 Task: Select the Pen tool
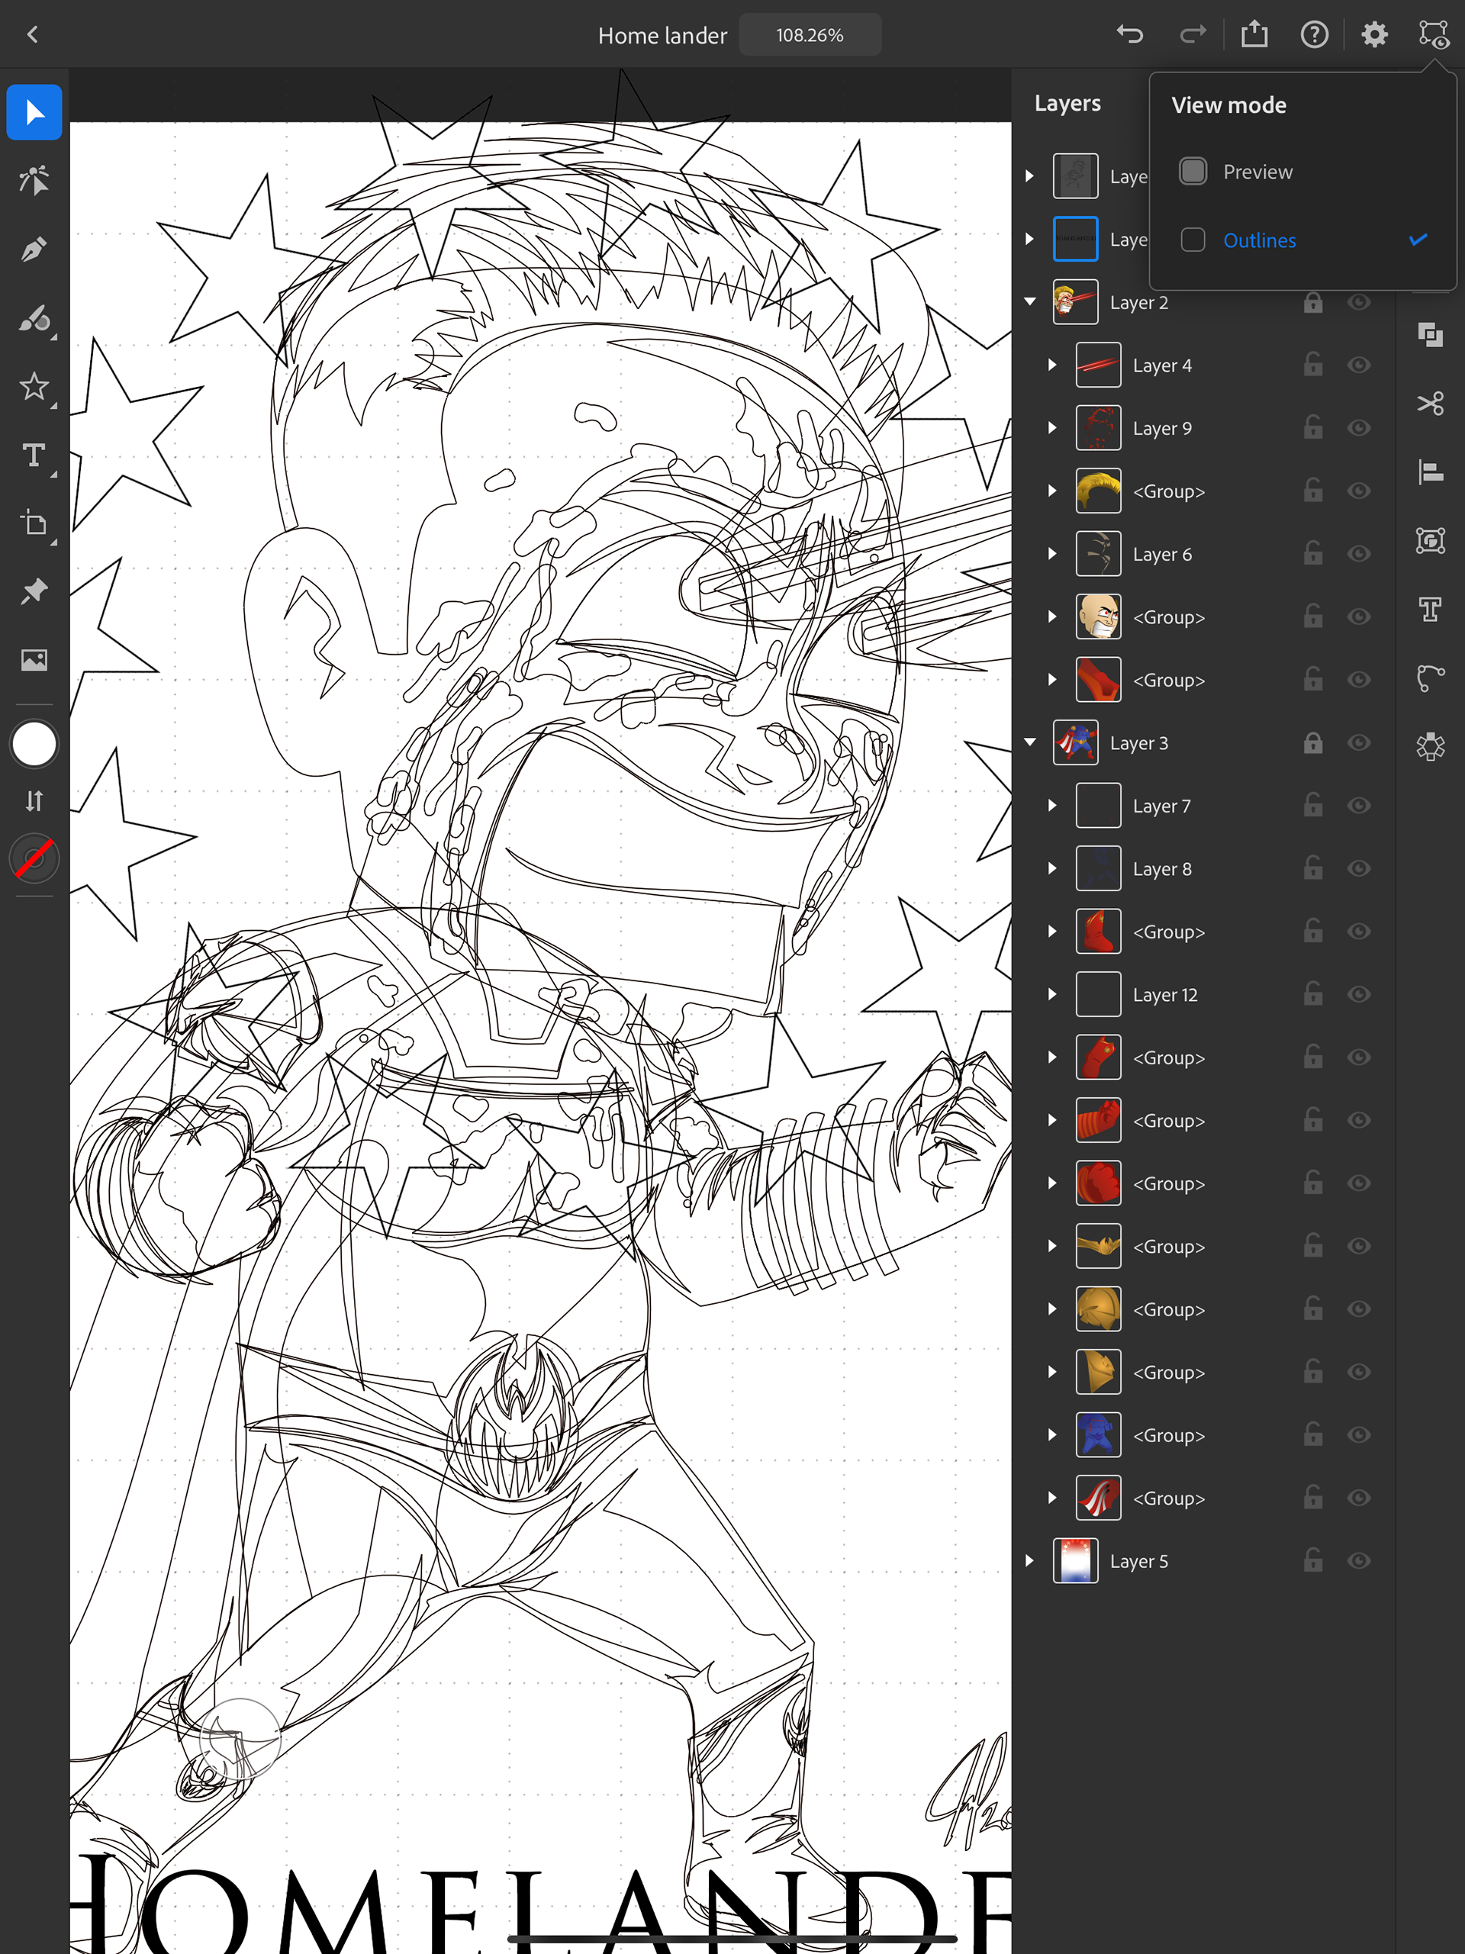coord(34,250)
